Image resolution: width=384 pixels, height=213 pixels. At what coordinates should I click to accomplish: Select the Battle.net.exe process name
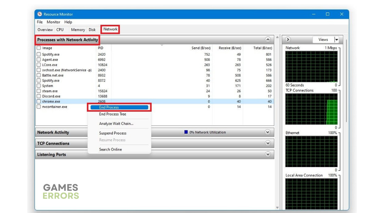pos(52,75)
